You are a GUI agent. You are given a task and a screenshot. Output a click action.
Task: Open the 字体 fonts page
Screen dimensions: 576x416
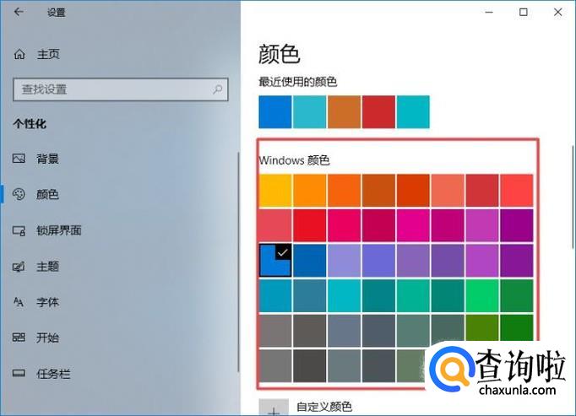point(47,302)
